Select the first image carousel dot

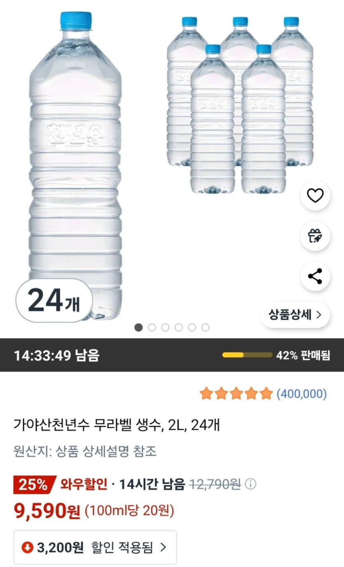coord(139,328)
